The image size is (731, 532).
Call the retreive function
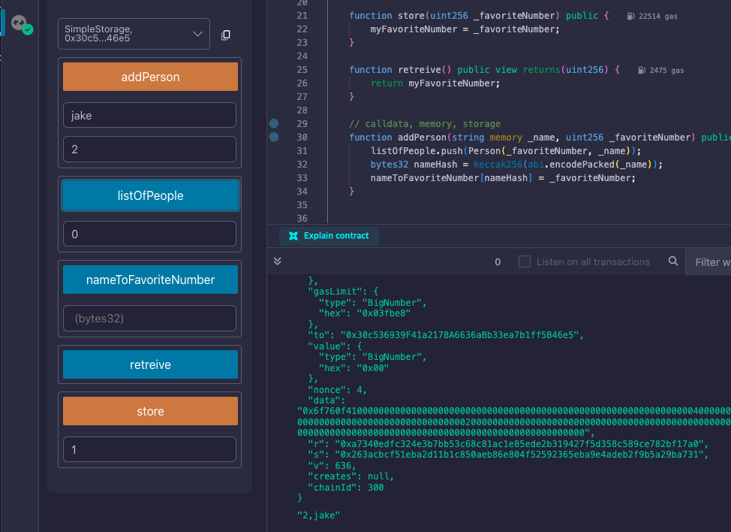coord(150,364)
